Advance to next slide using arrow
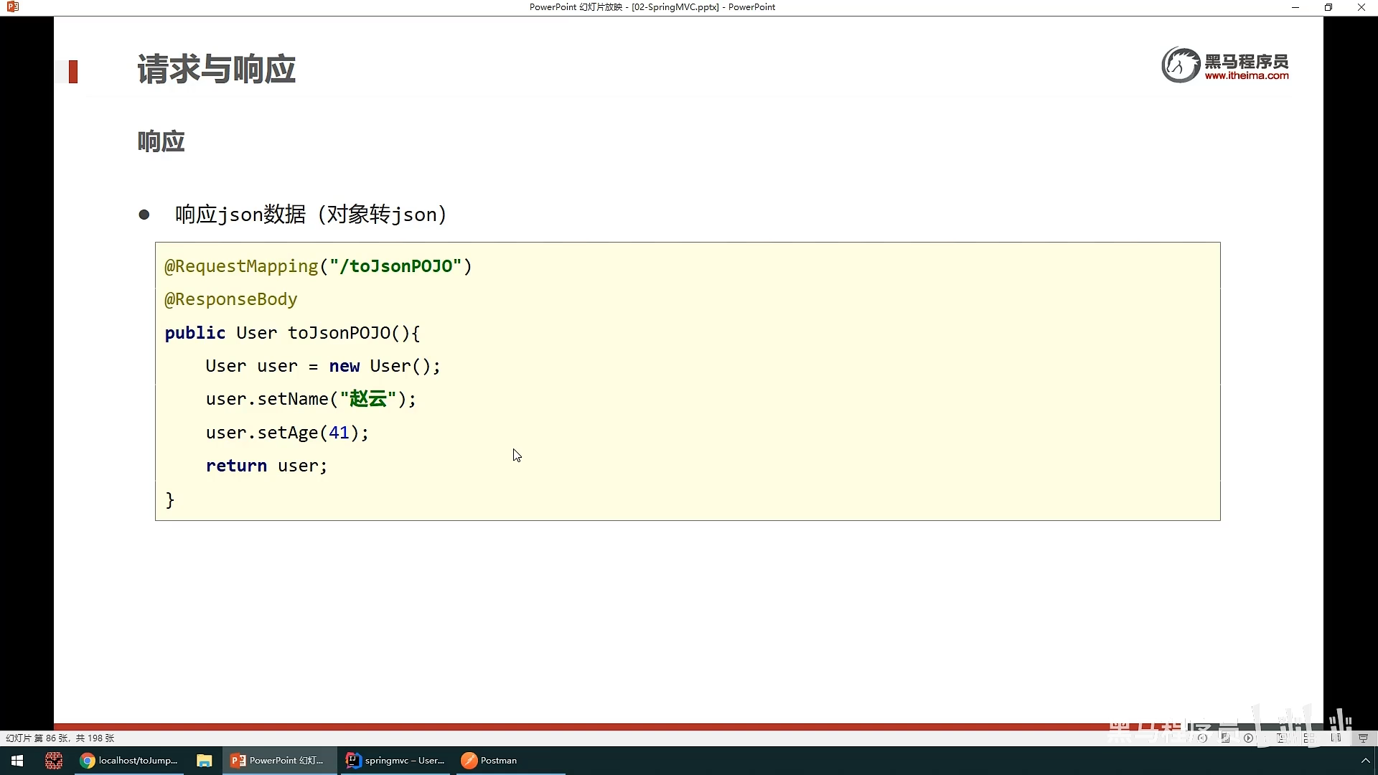This screenshot has width=1378, height=775. point(1249,738)
